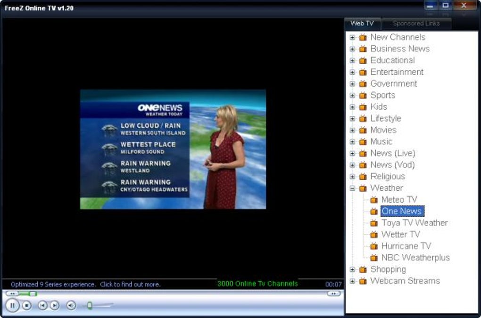Select the News (Live) folder label
481x318 pixels.
pos(393,154)
